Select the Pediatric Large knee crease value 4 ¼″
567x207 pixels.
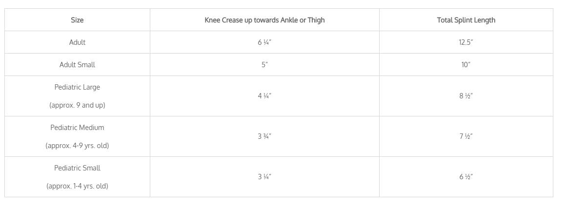coord(264,96)
